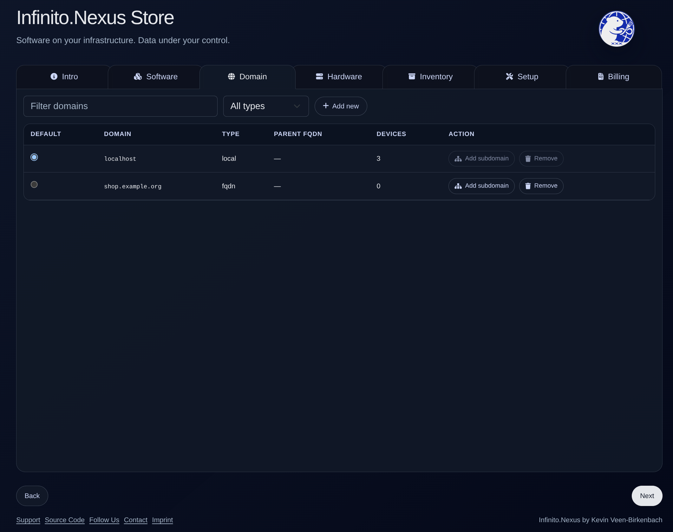The height and width of the screenshot is (532, 673).
Task: Click the invoice icon on Billing tab
Action: (600, 76)
